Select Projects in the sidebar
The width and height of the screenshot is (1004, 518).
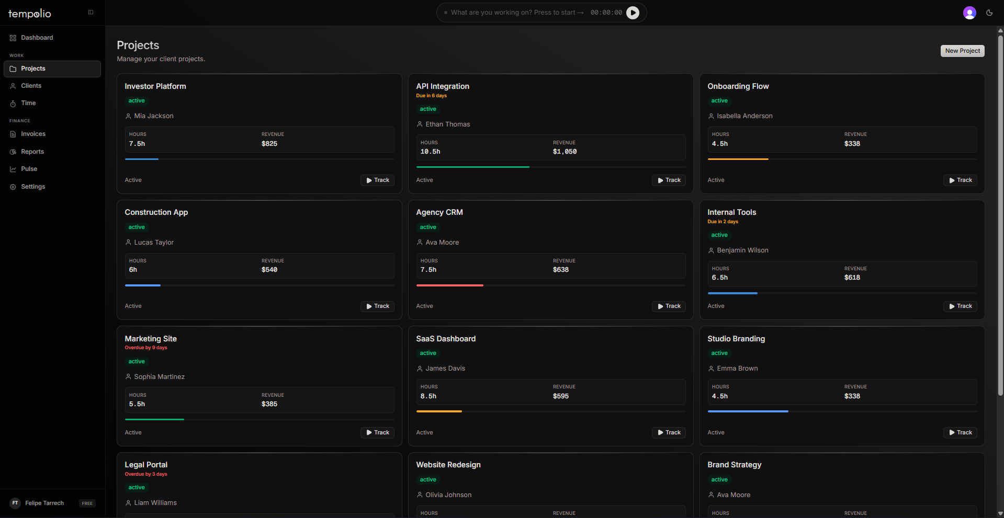click(x=52, y=69)
